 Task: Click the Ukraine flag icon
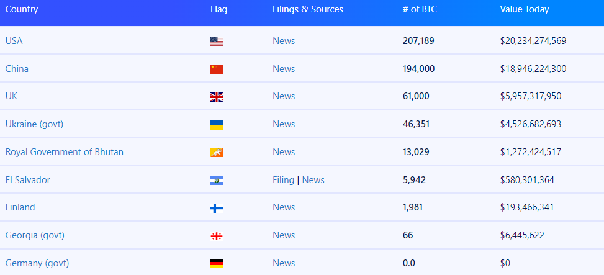click(217, 125)
